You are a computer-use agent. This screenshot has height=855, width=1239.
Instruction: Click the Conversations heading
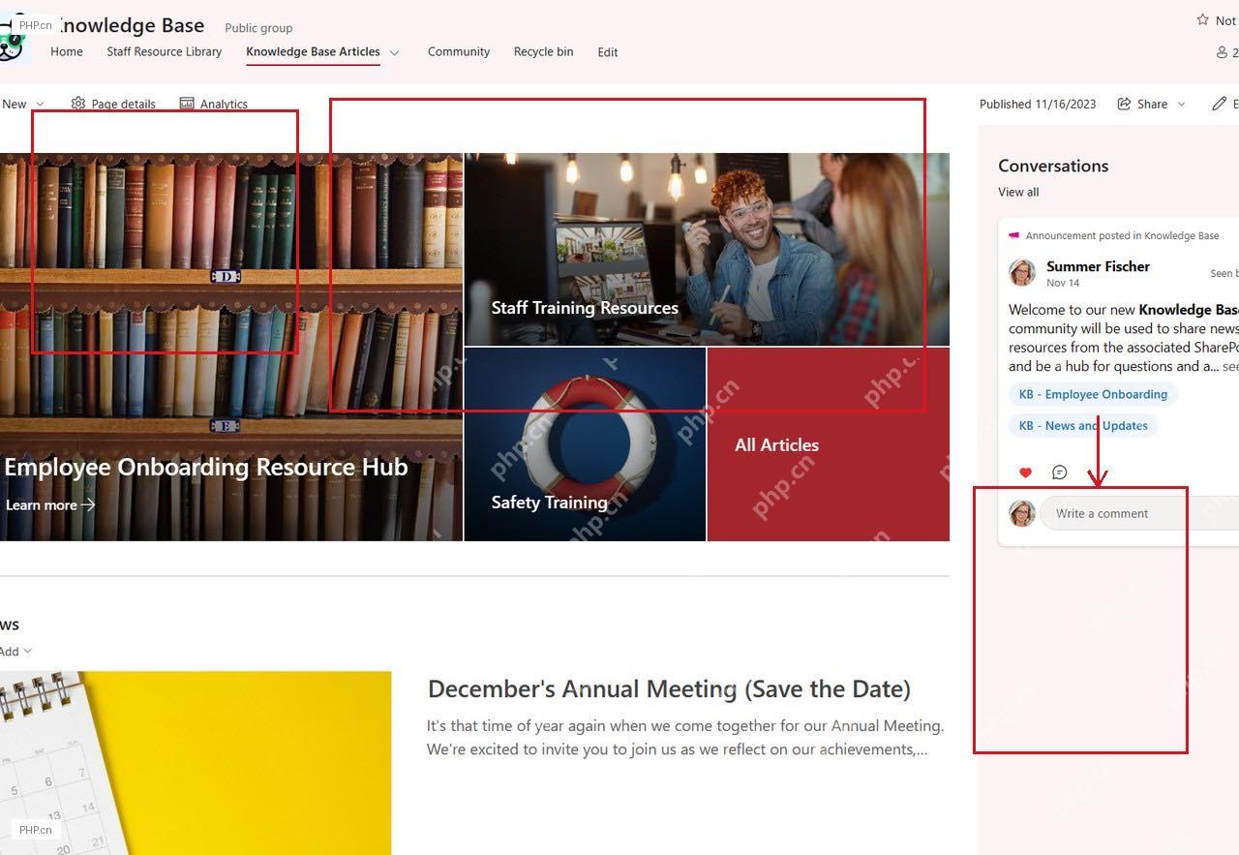[x=1053, y=166]
